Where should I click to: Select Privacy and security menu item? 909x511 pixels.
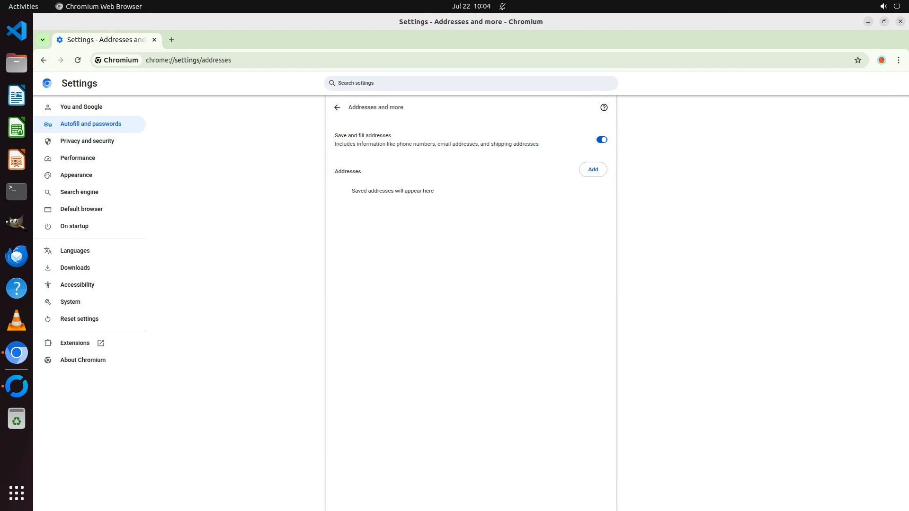coord(87,141)
